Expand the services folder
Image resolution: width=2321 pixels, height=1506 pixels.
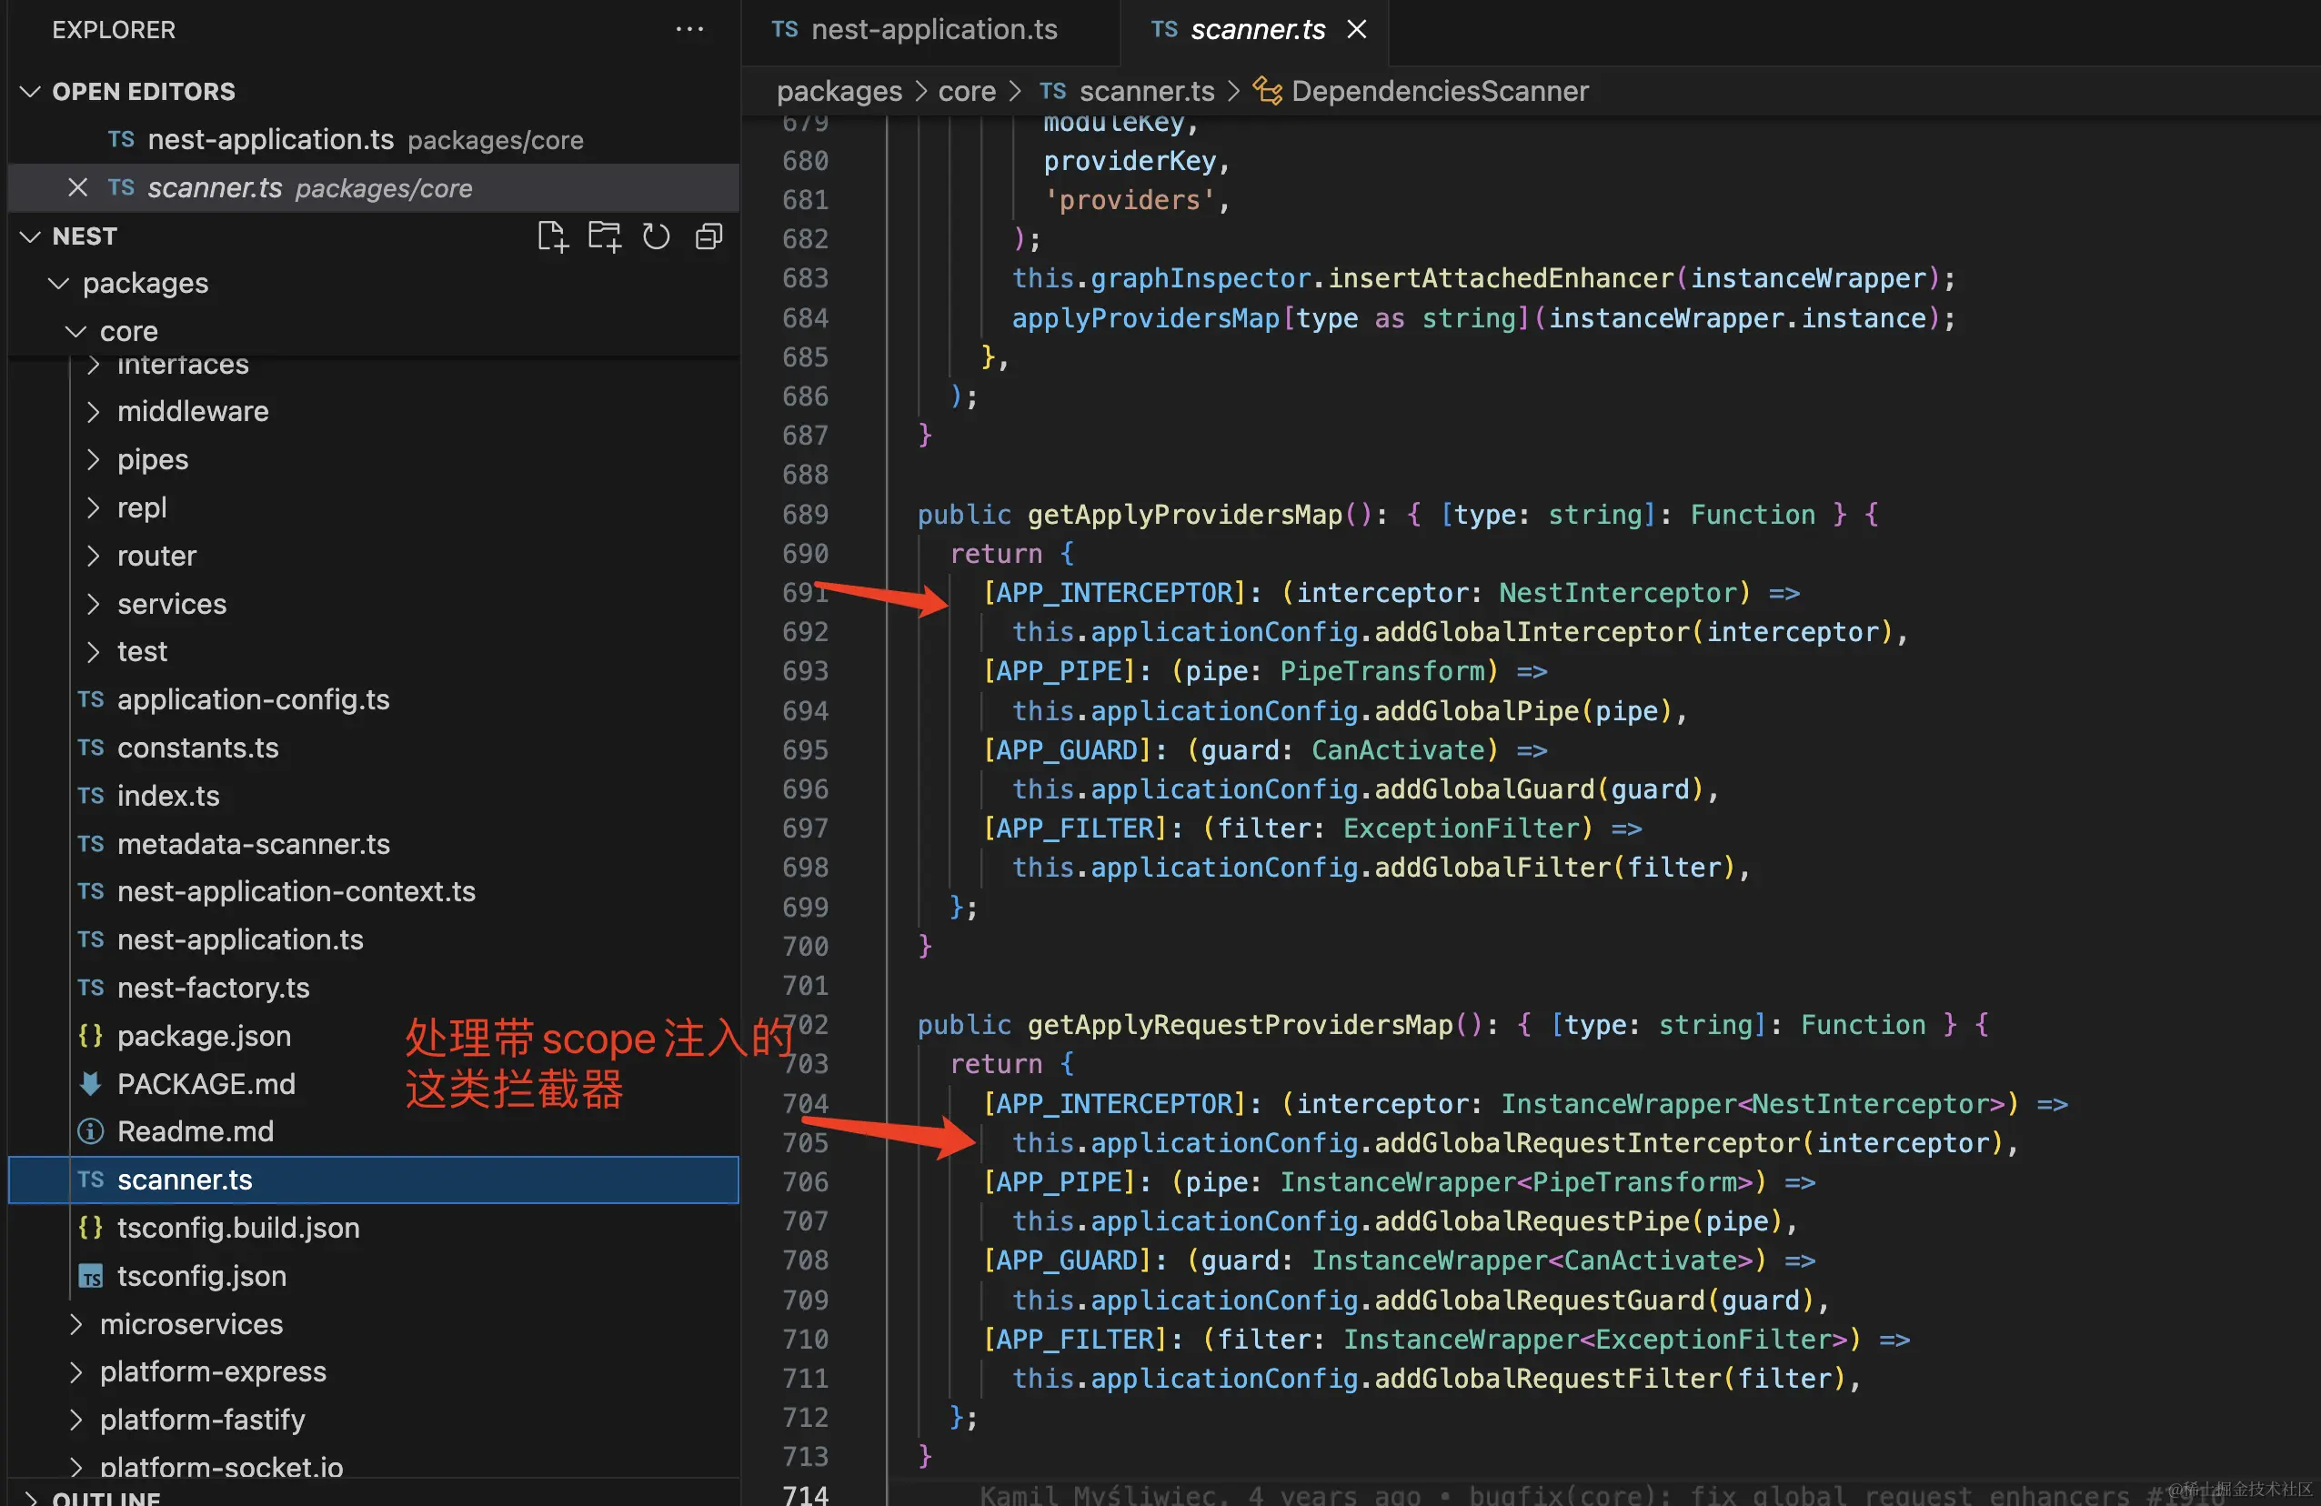pyautogui.click(x=94, y=604)
